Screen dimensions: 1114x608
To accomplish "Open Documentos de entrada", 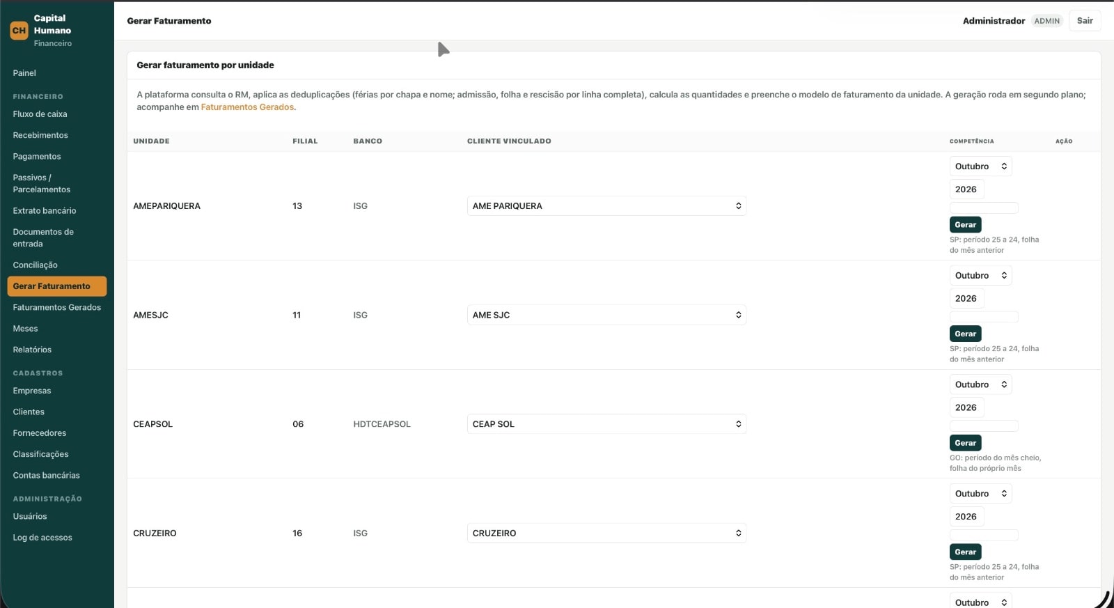I will click(x=43, y=237).
